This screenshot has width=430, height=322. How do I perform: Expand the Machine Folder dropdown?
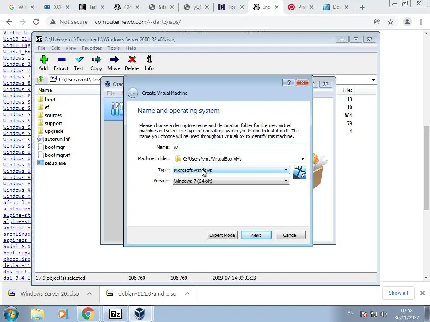tap(302, 159)
